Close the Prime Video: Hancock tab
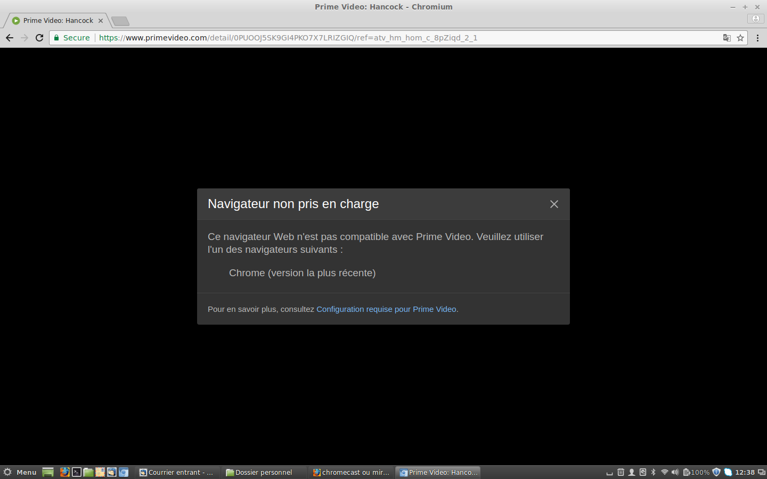Image resolution: width=767 pixels, height=479 pixels. [101, 21]
